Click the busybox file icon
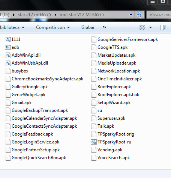The height and width of the screenshot is (178, 171). 8,71
